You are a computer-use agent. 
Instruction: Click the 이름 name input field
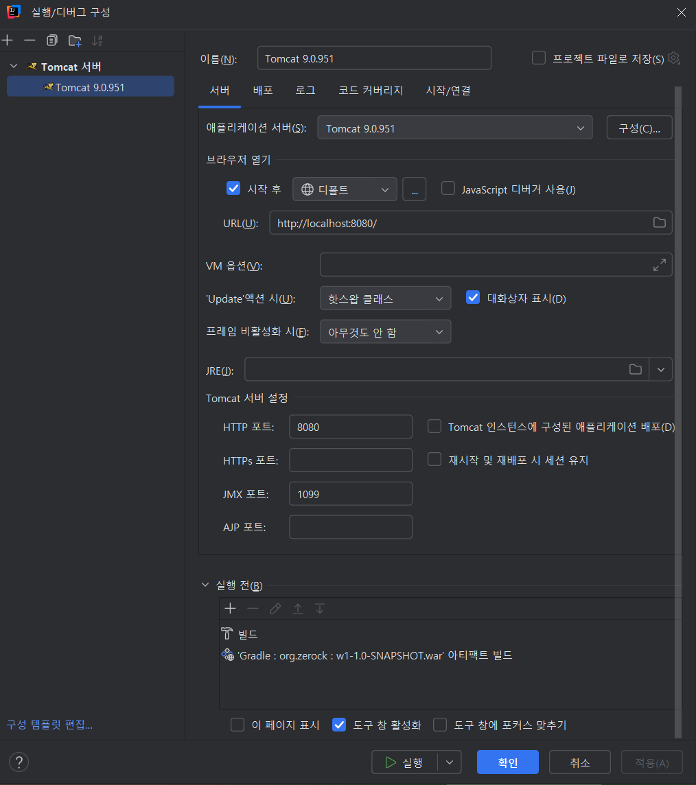point(374,58)
